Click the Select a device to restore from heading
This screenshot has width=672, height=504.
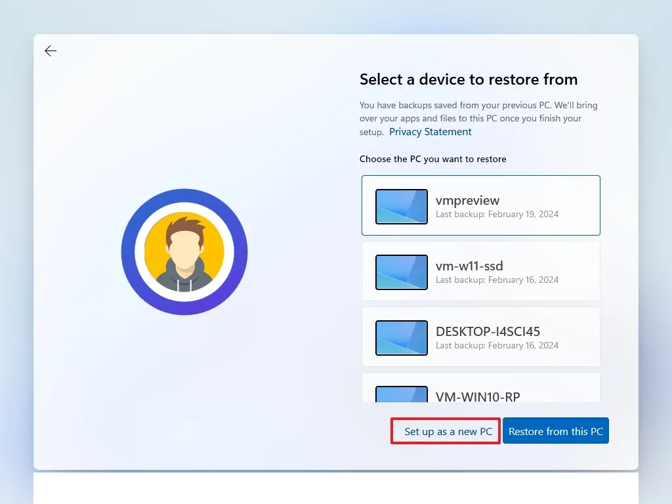pos(468,79)
